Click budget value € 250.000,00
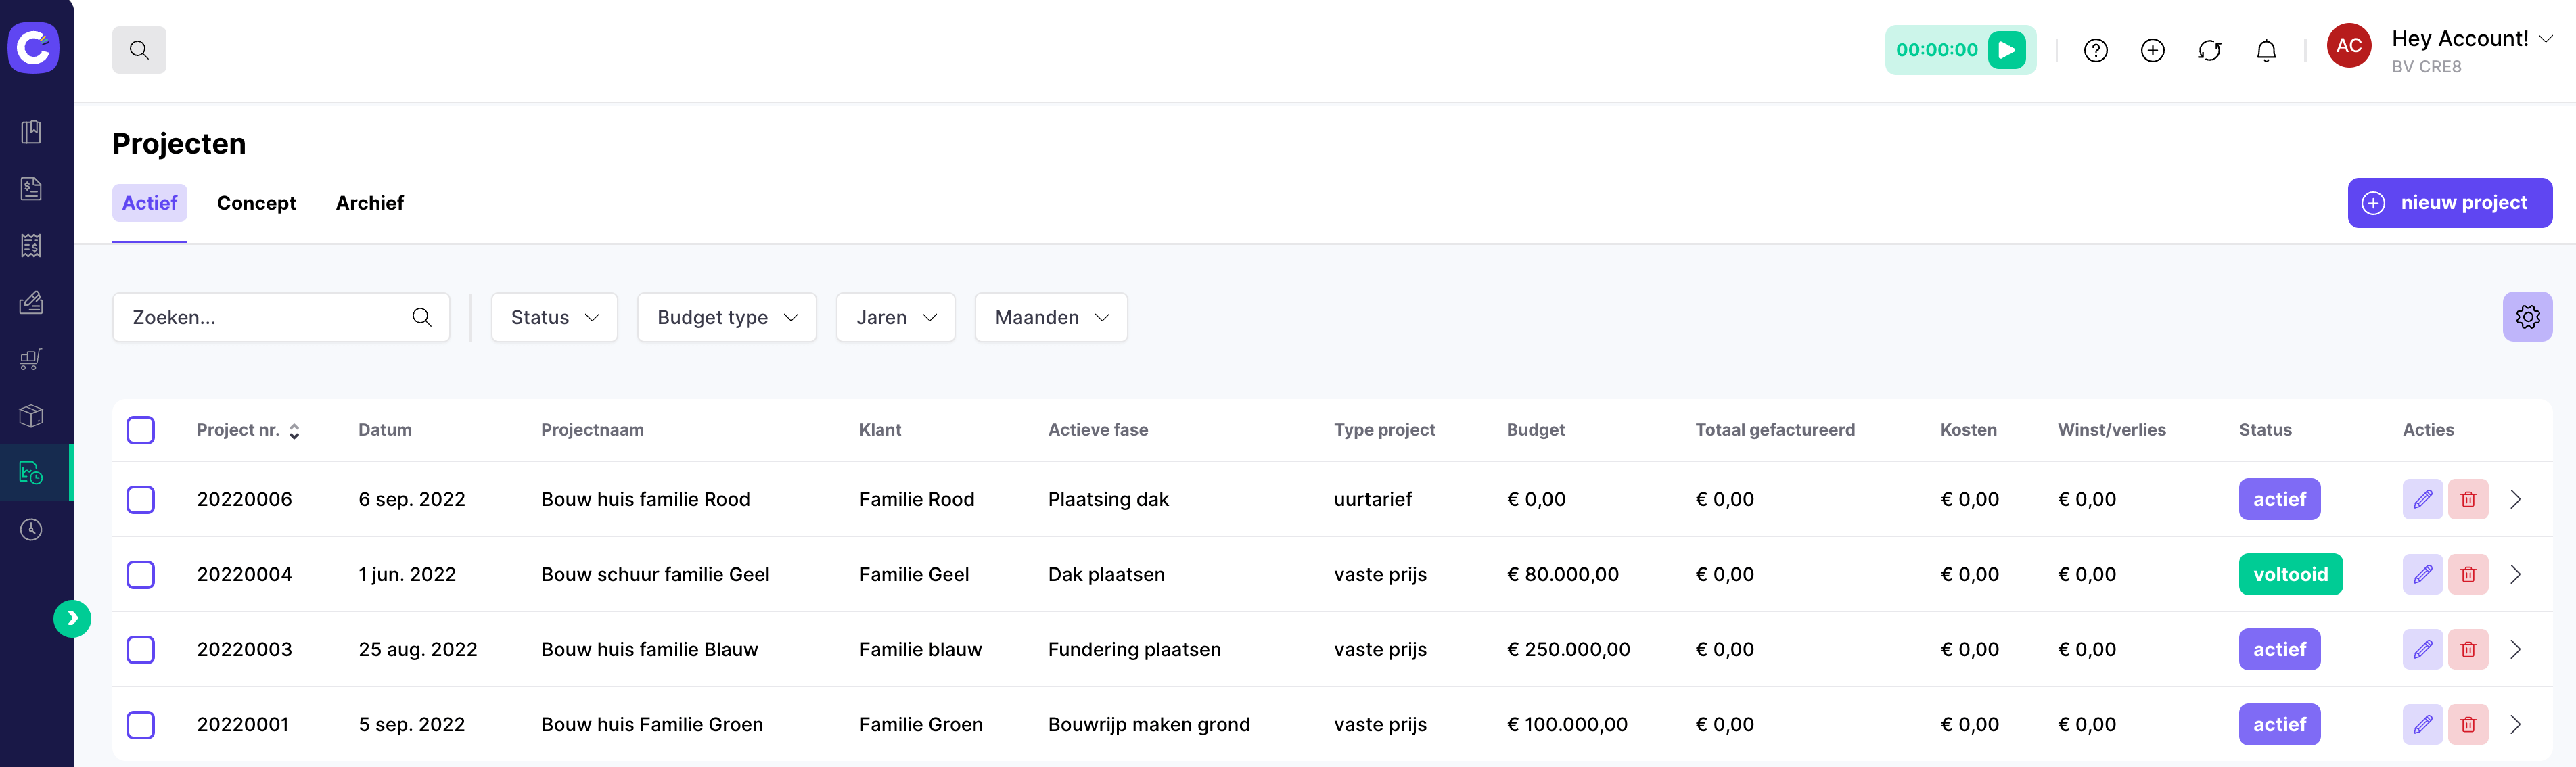The image size is (2576, 767). coord(1568,649)
